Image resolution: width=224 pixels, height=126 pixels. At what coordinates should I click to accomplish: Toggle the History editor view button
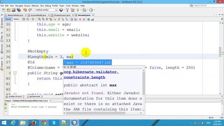pyautogui.click(x=16, y=19)
